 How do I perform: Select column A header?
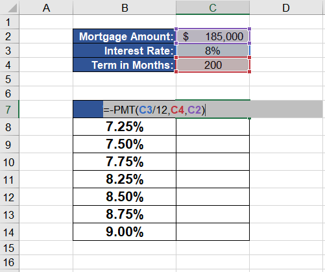(x=46, y=7)
